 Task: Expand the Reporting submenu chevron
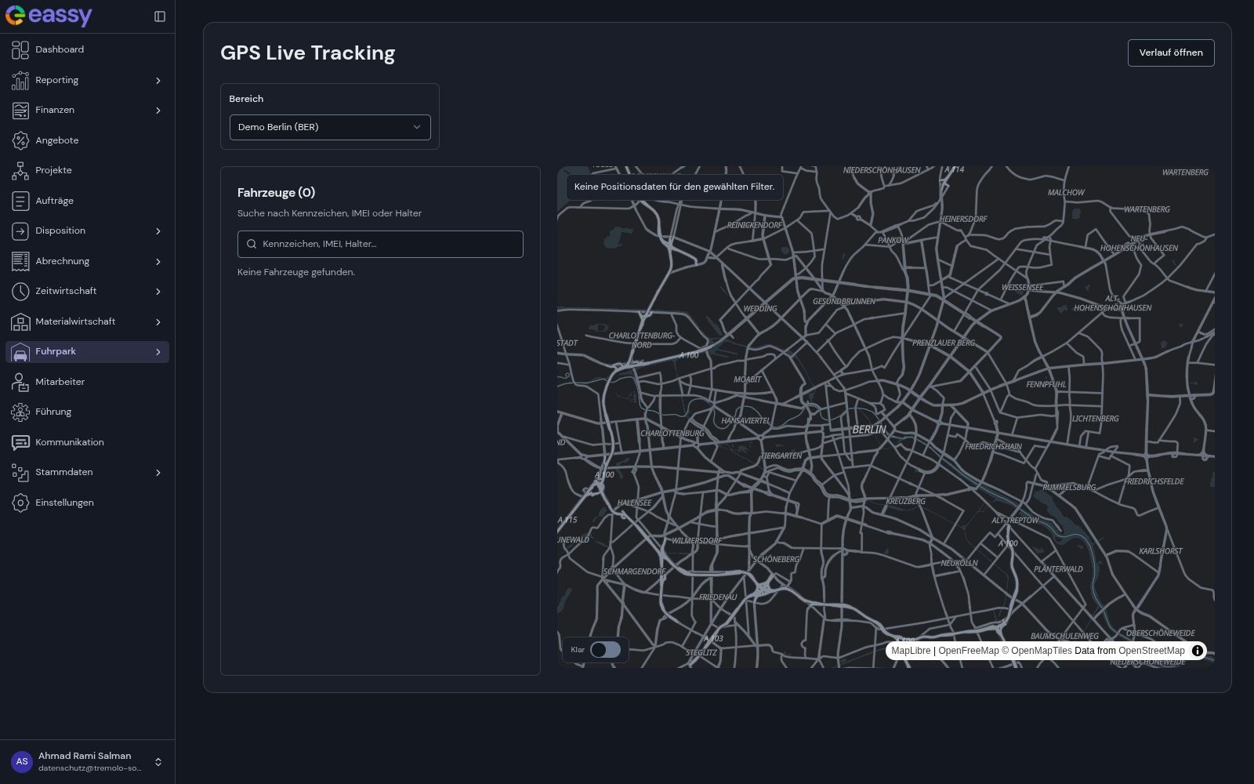(x=158, y=80)
